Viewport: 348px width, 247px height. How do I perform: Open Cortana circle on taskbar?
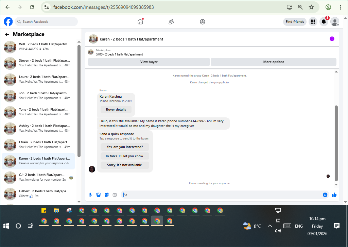tap(18, 226)
